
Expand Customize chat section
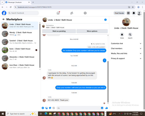pos(126,43)
